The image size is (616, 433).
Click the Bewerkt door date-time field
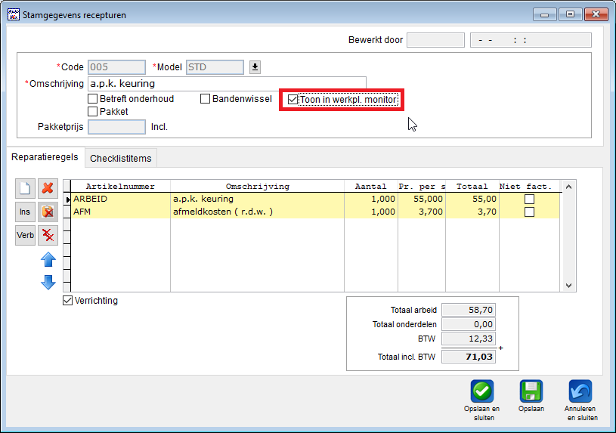(531, 40)
